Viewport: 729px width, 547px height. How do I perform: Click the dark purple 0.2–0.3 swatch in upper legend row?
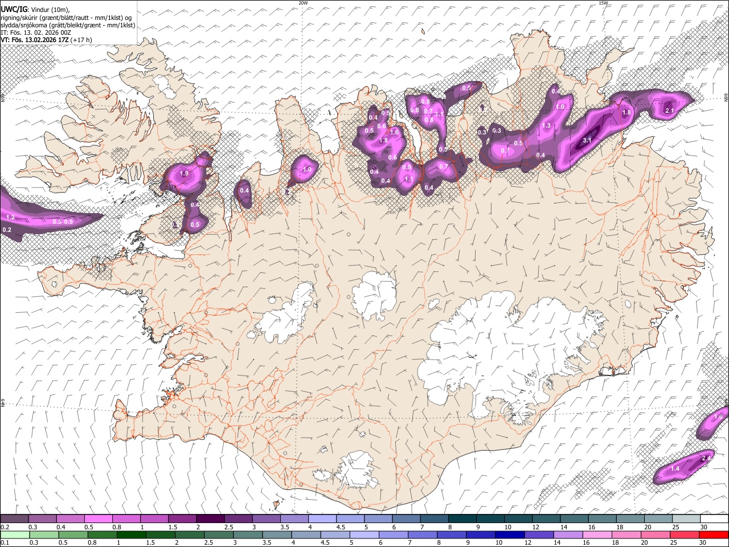click(x=14, y=519)
